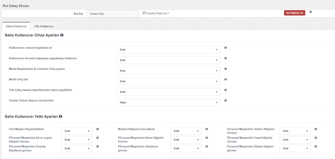This screenshot has height=159, width=335.
Task: Open Personel Müşterinin cihazlarını görsün dropdown
Action: (186, 149)
